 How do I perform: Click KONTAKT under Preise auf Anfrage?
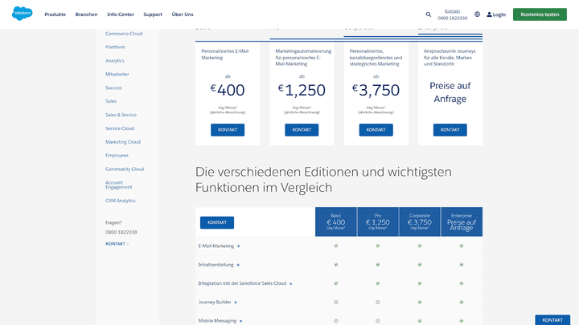(450, 130)
